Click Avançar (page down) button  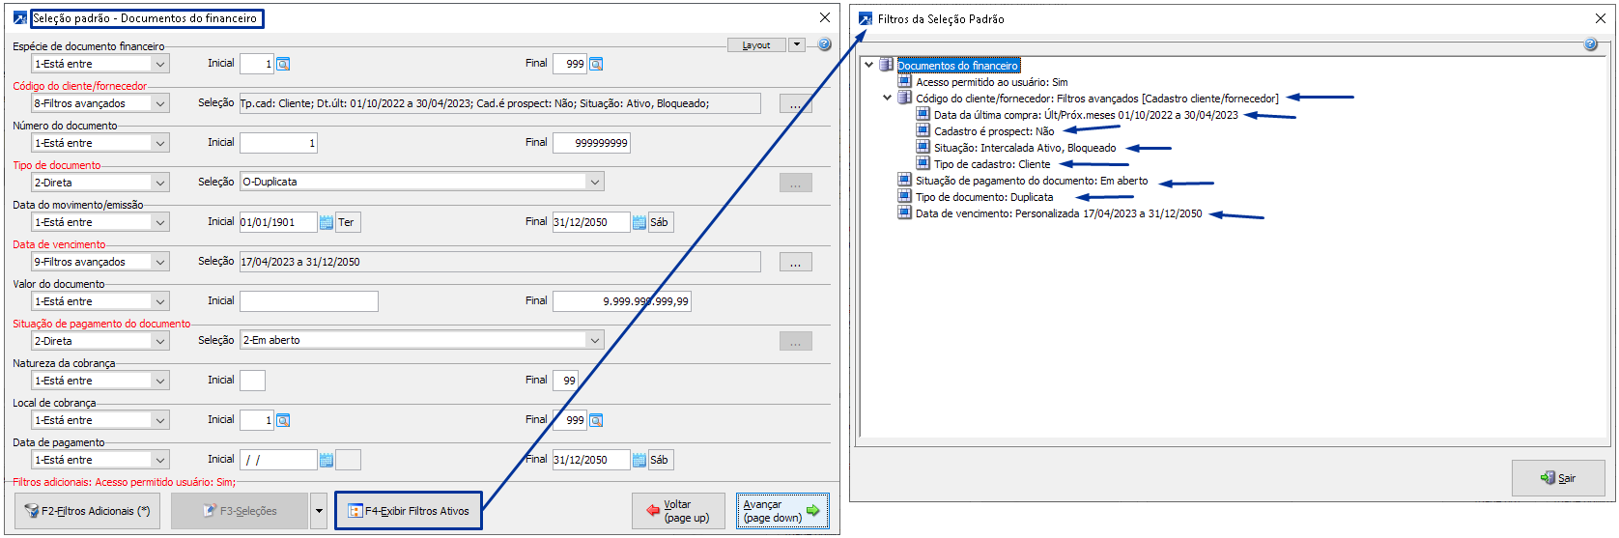[782, 511]
